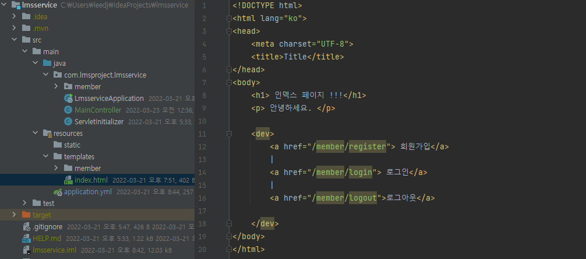Select ServletInitializer in the project tree
The width and height of the screenshot is (586, 259).
click(x=99, y=122)
